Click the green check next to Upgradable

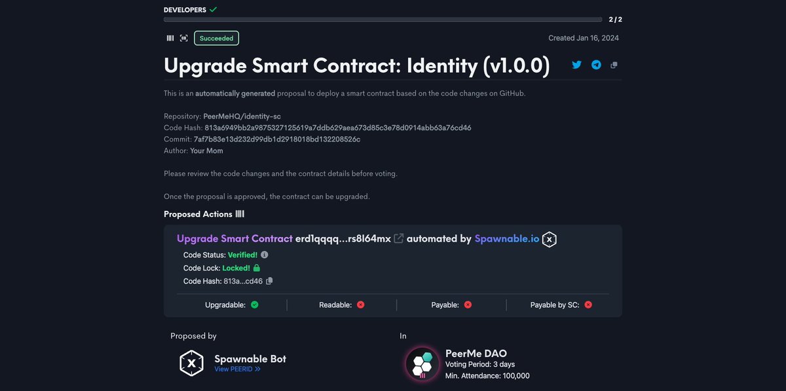pyautogui.click(x=255, y=305)
